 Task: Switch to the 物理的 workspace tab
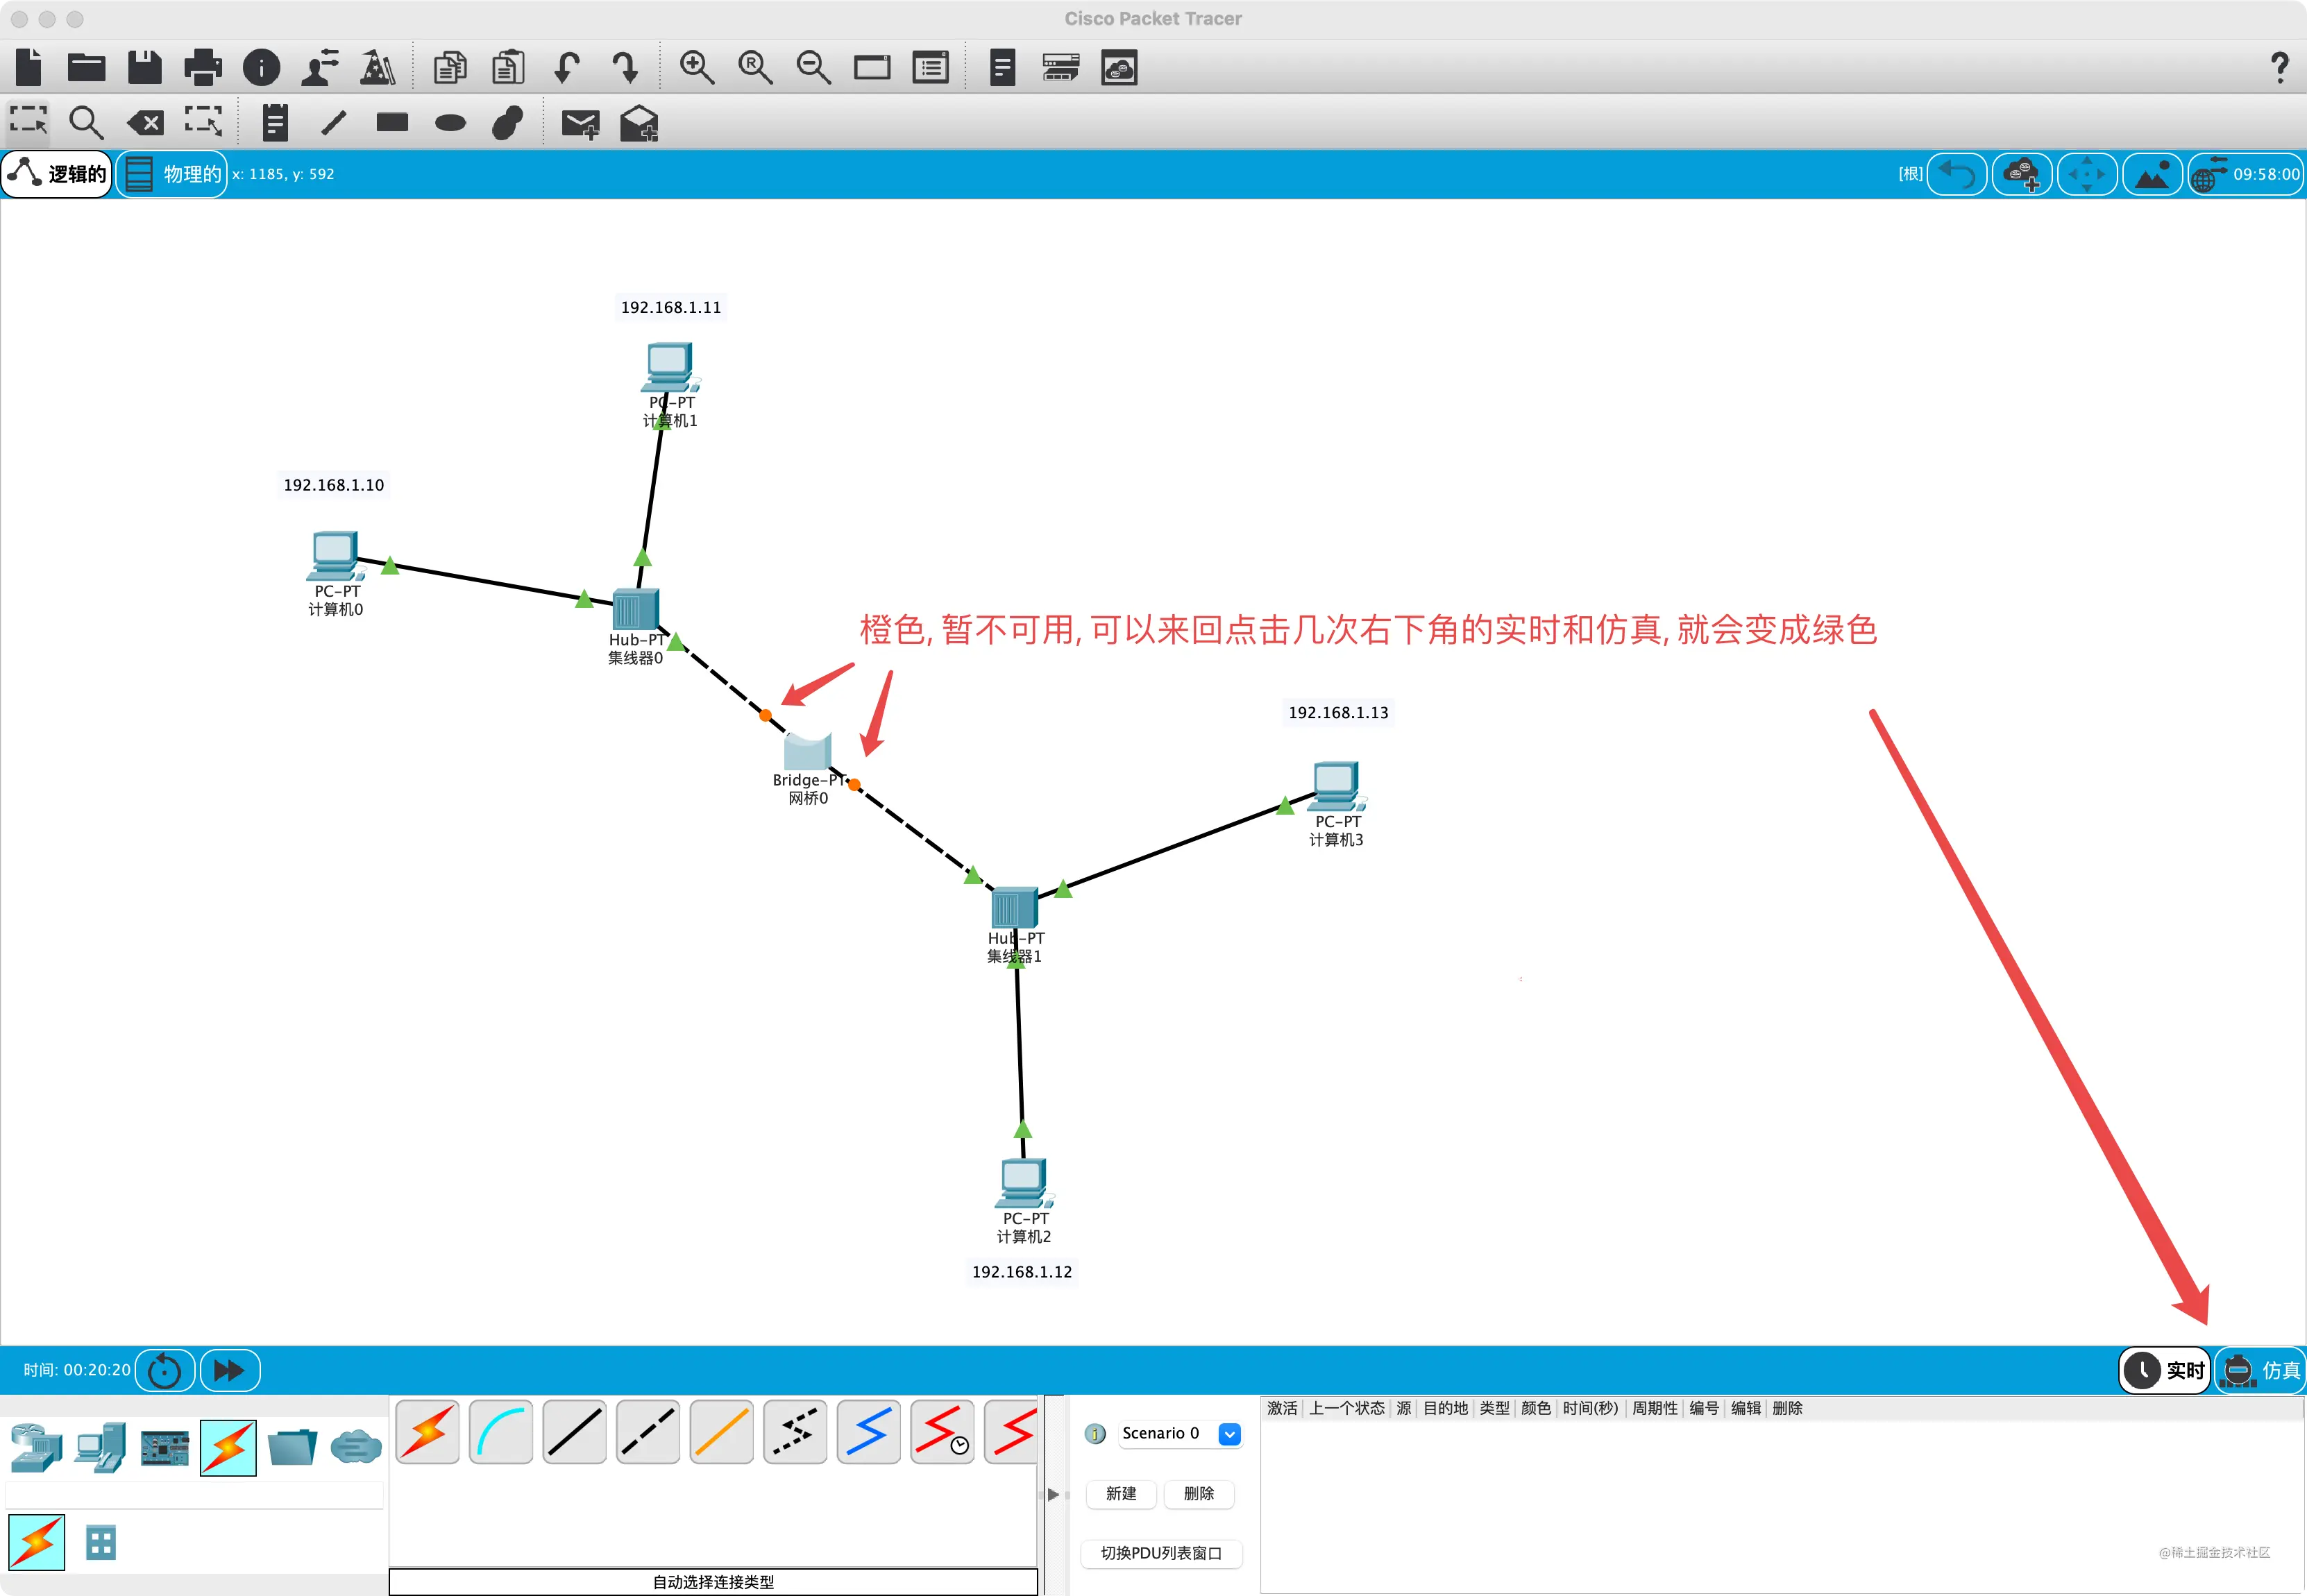click(x=172, y=174)
